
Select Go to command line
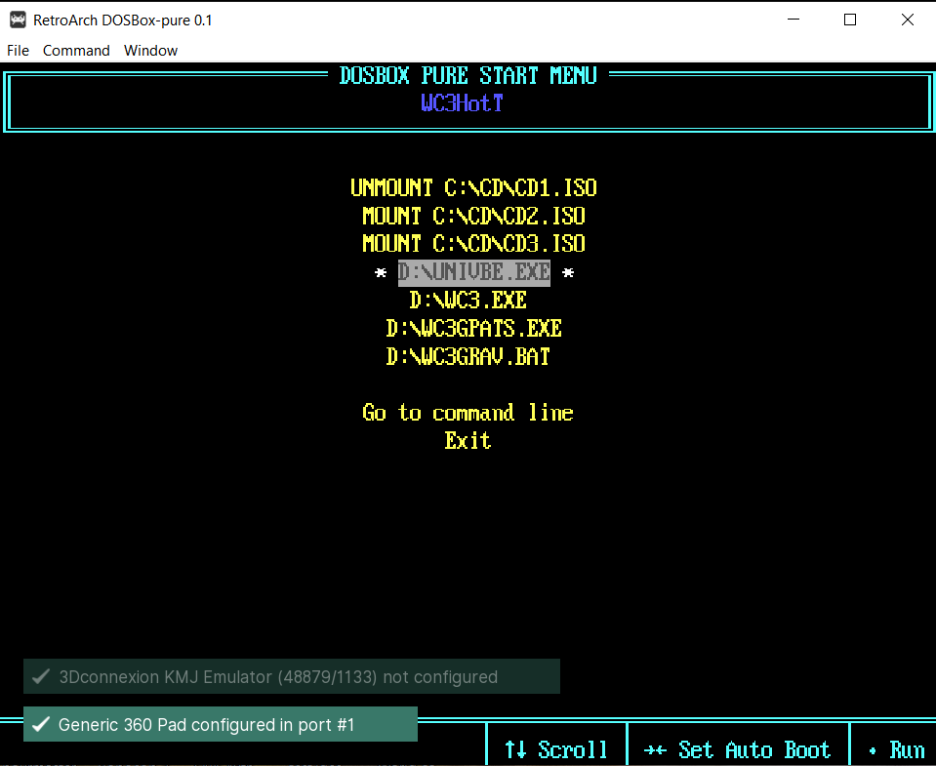click(468, 412)
